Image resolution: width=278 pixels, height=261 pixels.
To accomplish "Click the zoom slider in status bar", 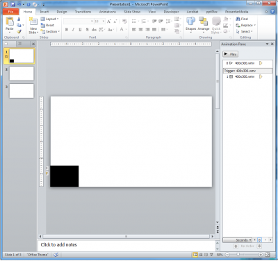I will pyautogui.click(x=244, y=255).
